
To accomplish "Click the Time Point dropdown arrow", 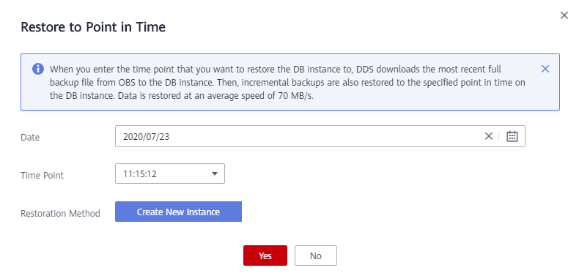I will click(215, 174).
